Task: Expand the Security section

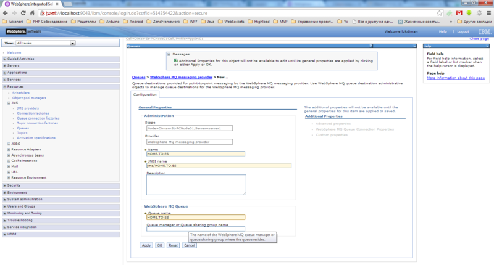Action: (4, 185)
